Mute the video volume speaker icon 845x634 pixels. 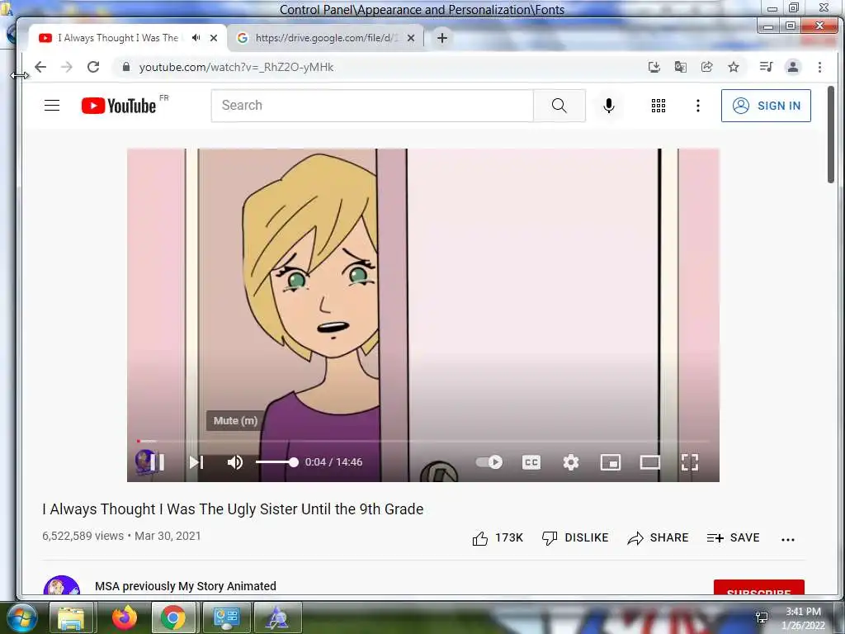pyautogui.click(x=235, y=462)
